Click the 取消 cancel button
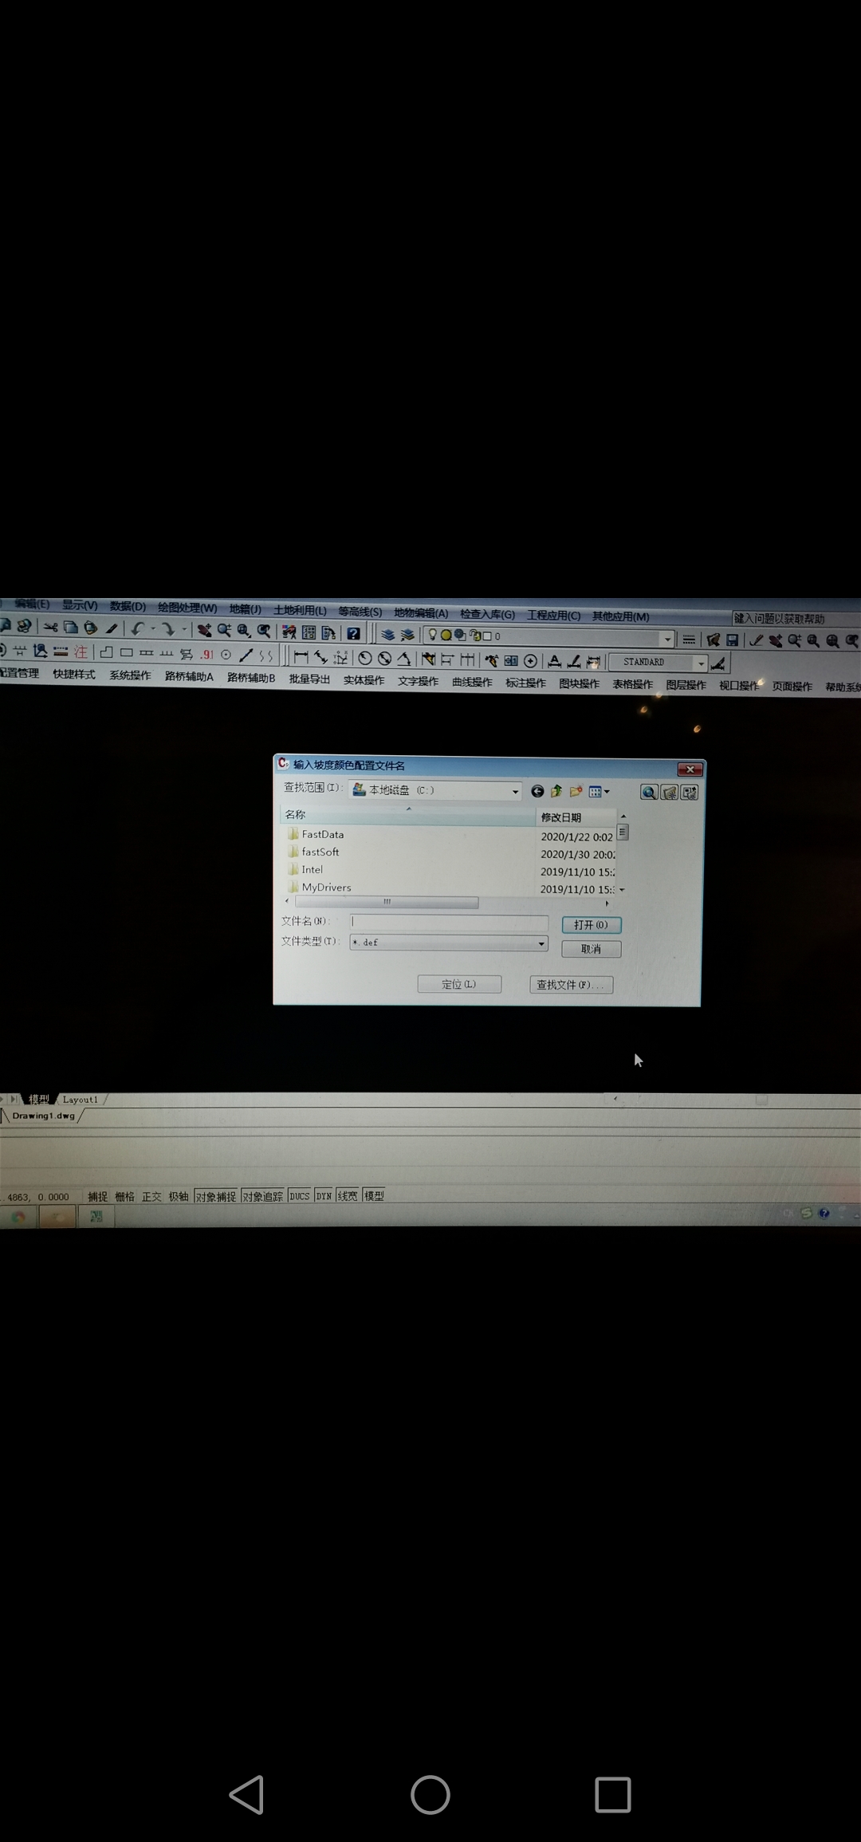The width and height of the screenshot is (861, 1842). click(591, 949)
